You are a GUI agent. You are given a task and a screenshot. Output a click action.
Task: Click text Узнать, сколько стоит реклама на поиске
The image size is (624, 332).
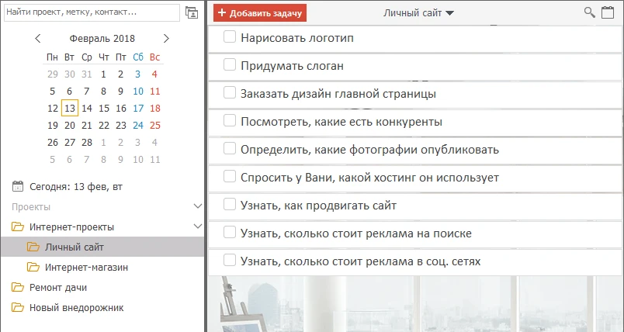(356, 233)
